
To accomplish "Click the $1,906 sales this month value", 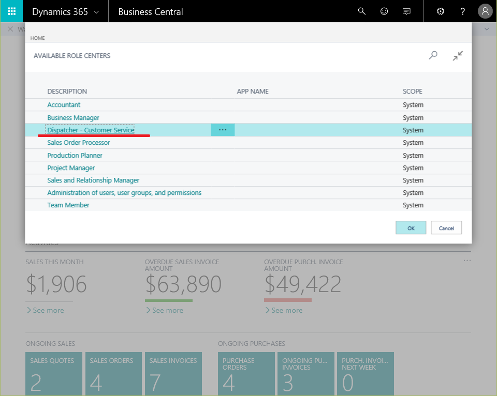I will (56, 284).
